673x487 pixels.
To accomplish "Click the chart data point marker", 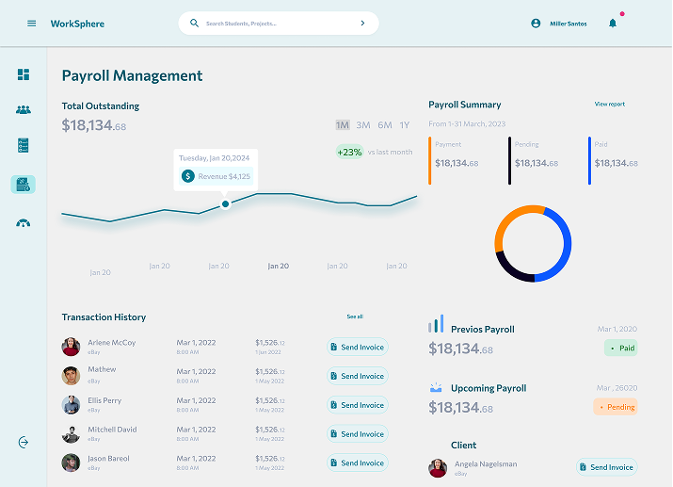I will click(x=225, y=203).
